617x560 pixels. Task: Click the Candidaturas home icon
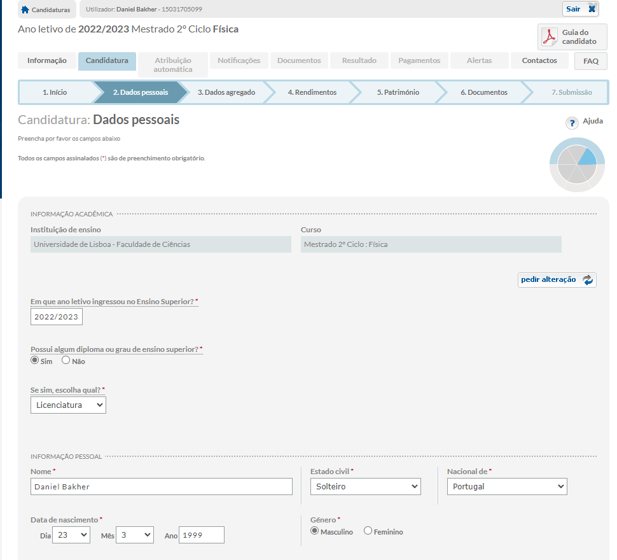click(x=25, y=10)
